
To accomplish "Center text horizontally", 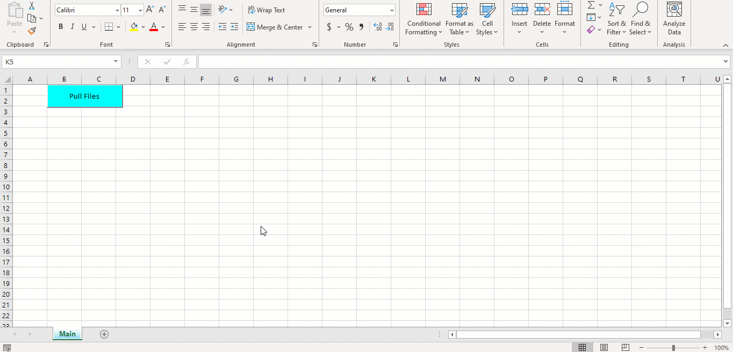I will coord(194,27).
